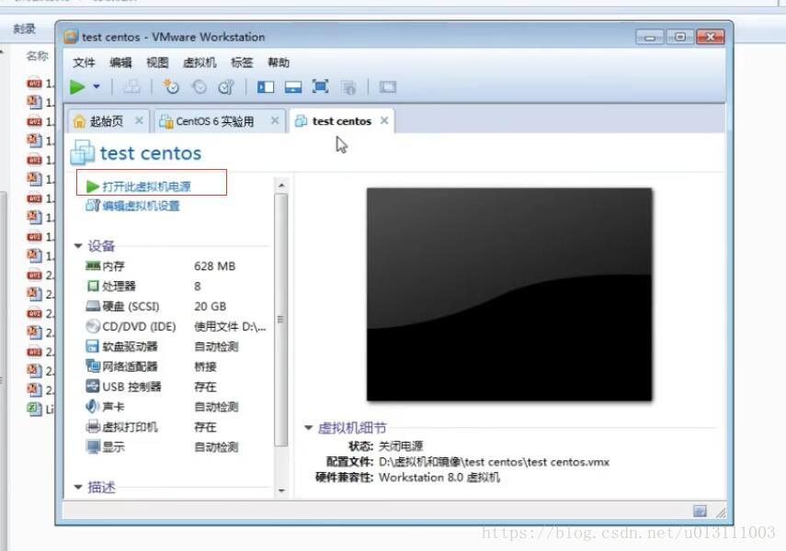Click the take snapshot clock icon
This screenshot has height=551, width=786.
(x=171, y=86)
